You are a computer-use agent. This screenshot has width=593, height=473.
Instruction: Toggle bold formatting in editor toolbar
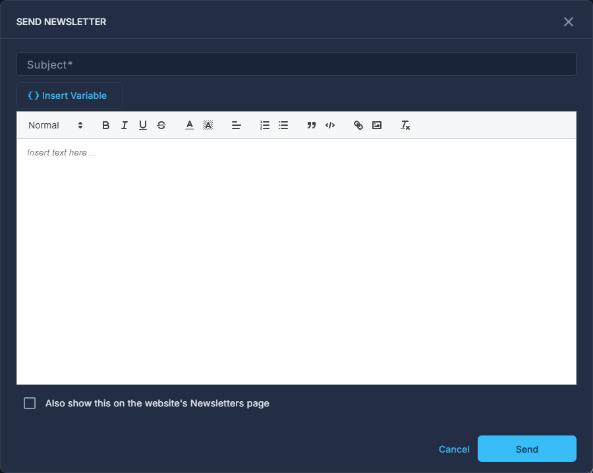click(106, 125)
